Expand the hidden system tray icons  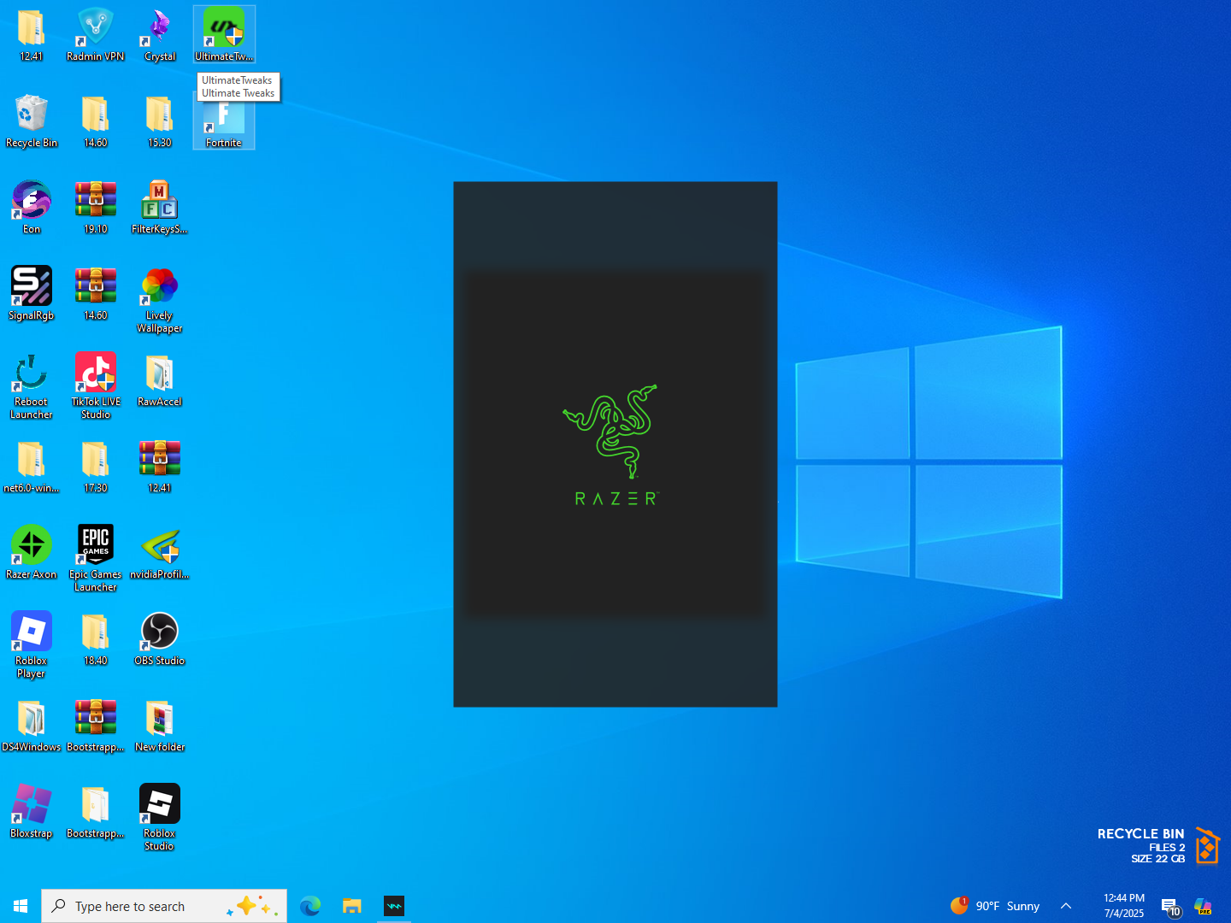pos(1066,906)
